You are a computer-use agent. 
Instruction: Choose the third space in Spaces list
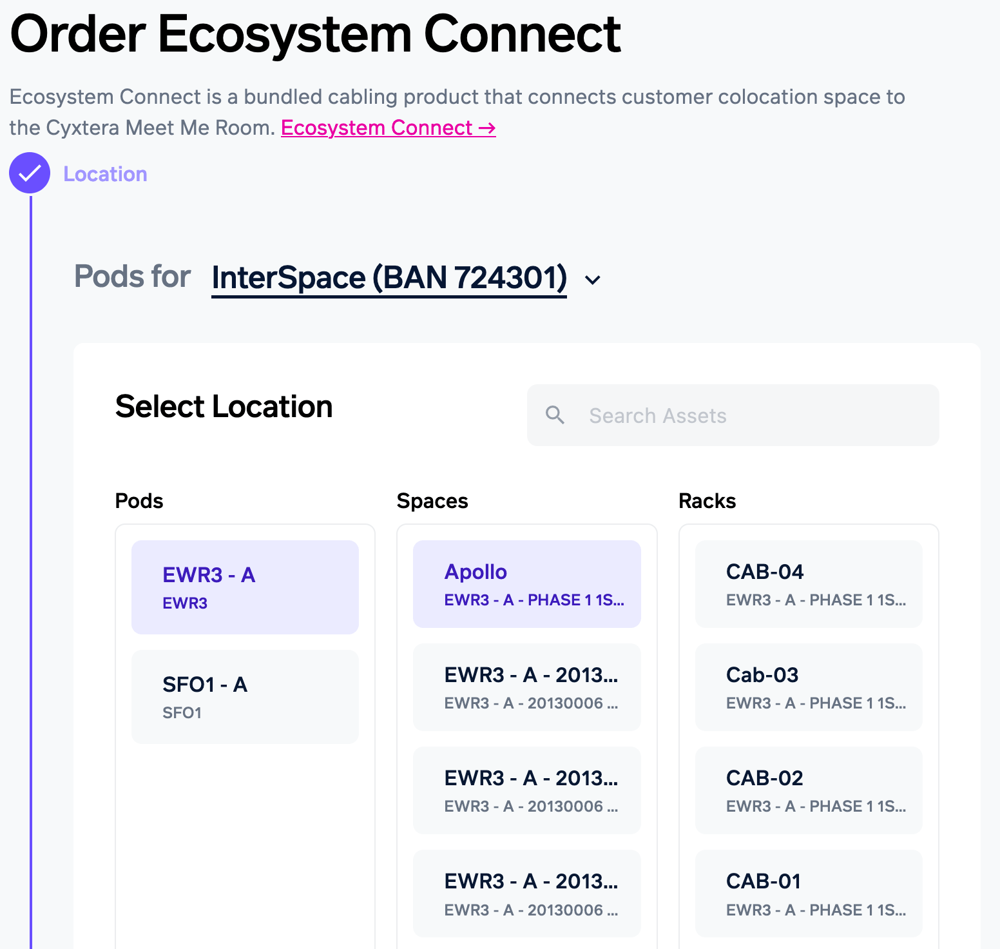(x=526, y=790)
